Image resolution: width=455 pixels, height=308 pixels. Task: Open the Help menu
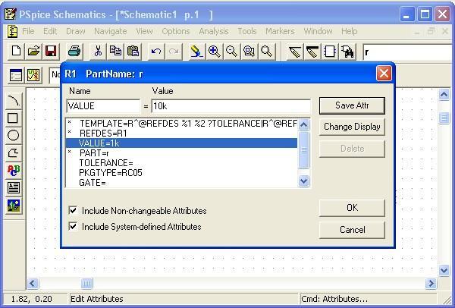pyautogui.click(x=349, y=31)
